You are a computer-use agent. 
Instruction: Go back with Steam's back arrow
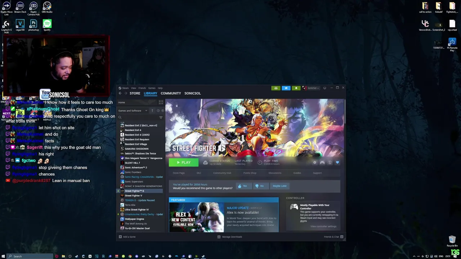pos(120,93)
